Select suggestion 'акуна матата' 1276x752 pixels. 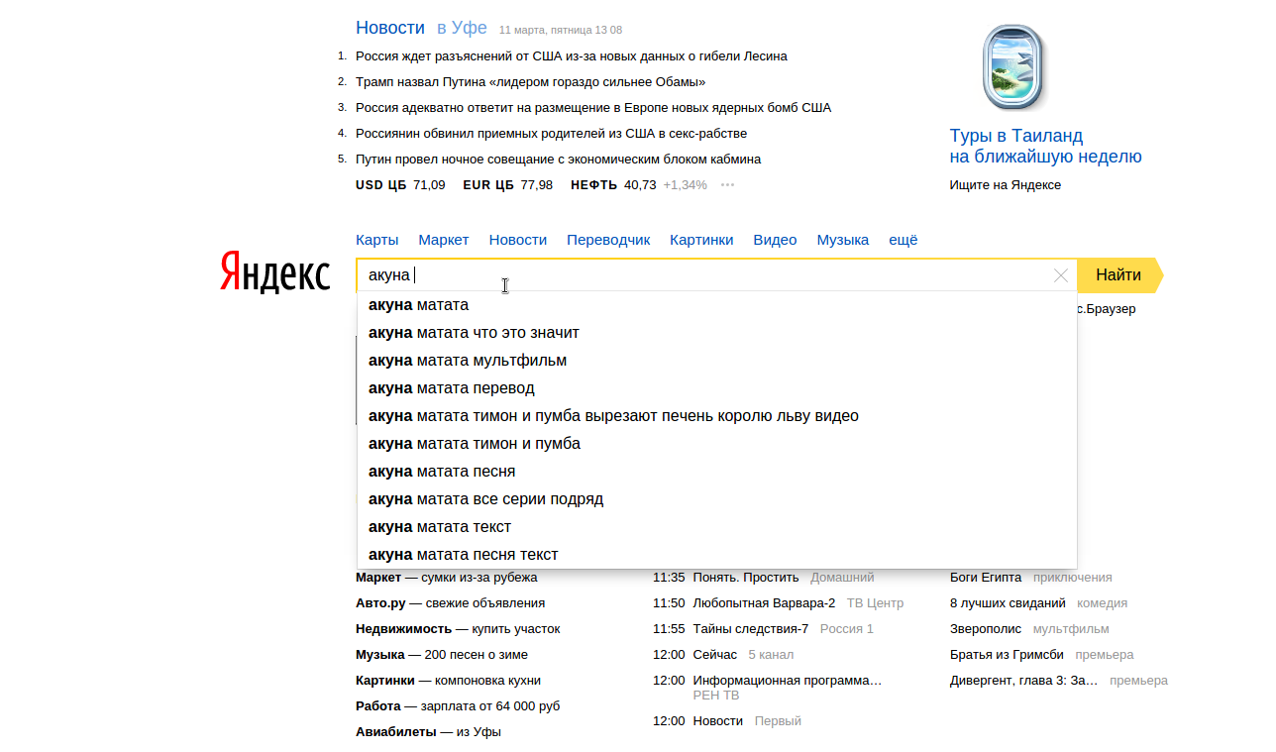717,305
